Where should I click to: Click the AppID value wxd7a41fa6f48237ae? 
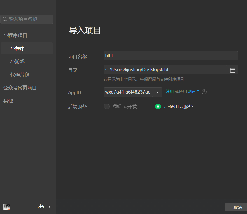pyautogui.click(x=128, y=92)
